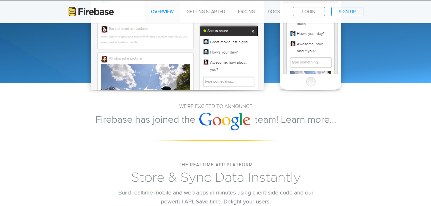Focus desktop chat 'type something...' field

(229, 82)
